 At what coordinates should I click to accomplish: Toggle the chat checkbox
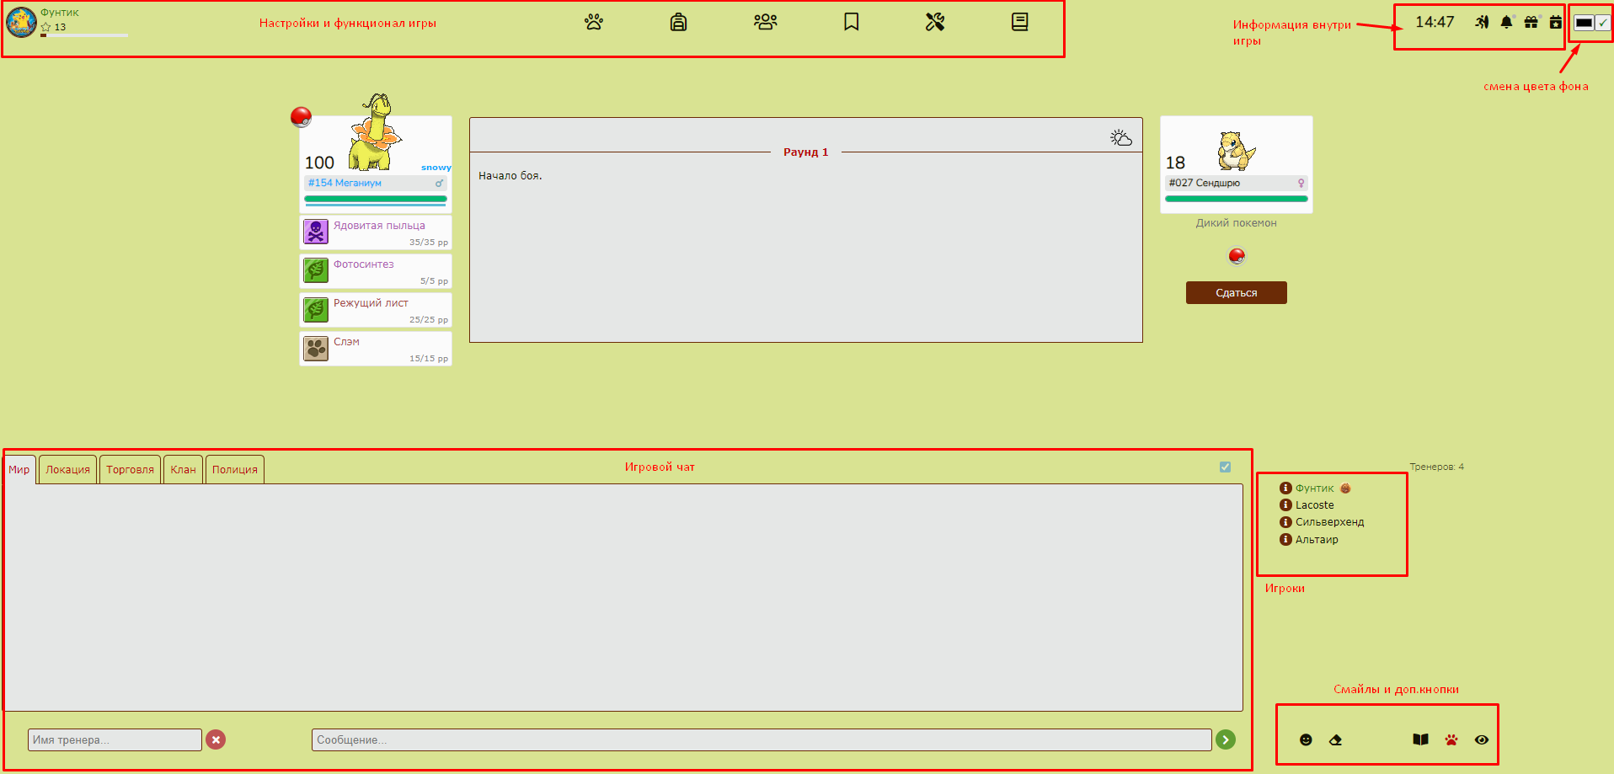[x=1225, y=467]
